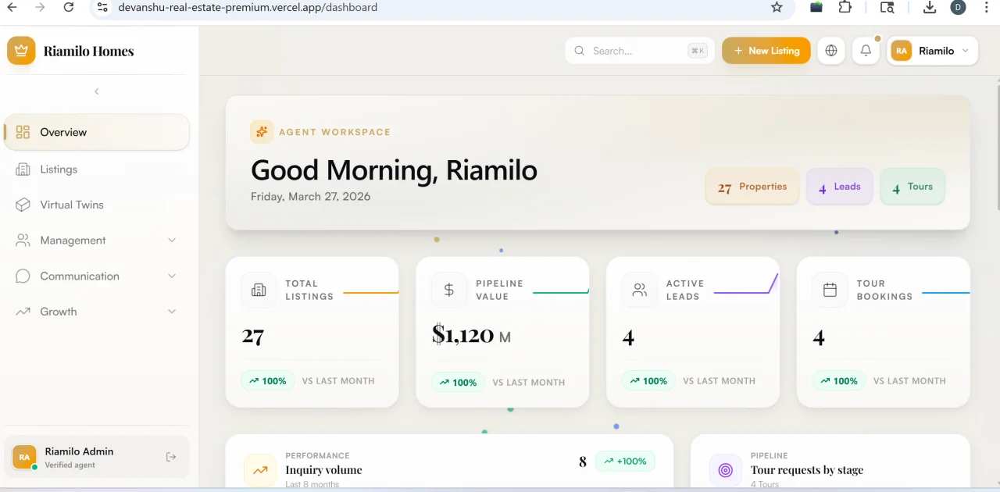1000x492 pixels.
Task: Click the +100% badge on Inquiry volume
Action: 625,462
